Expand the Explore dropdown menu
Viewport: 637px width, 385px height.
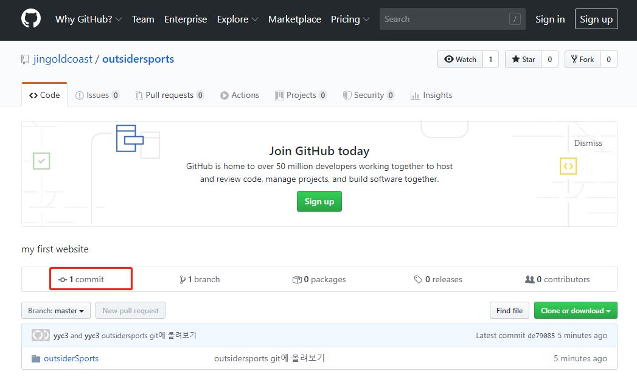coord(237,19)
